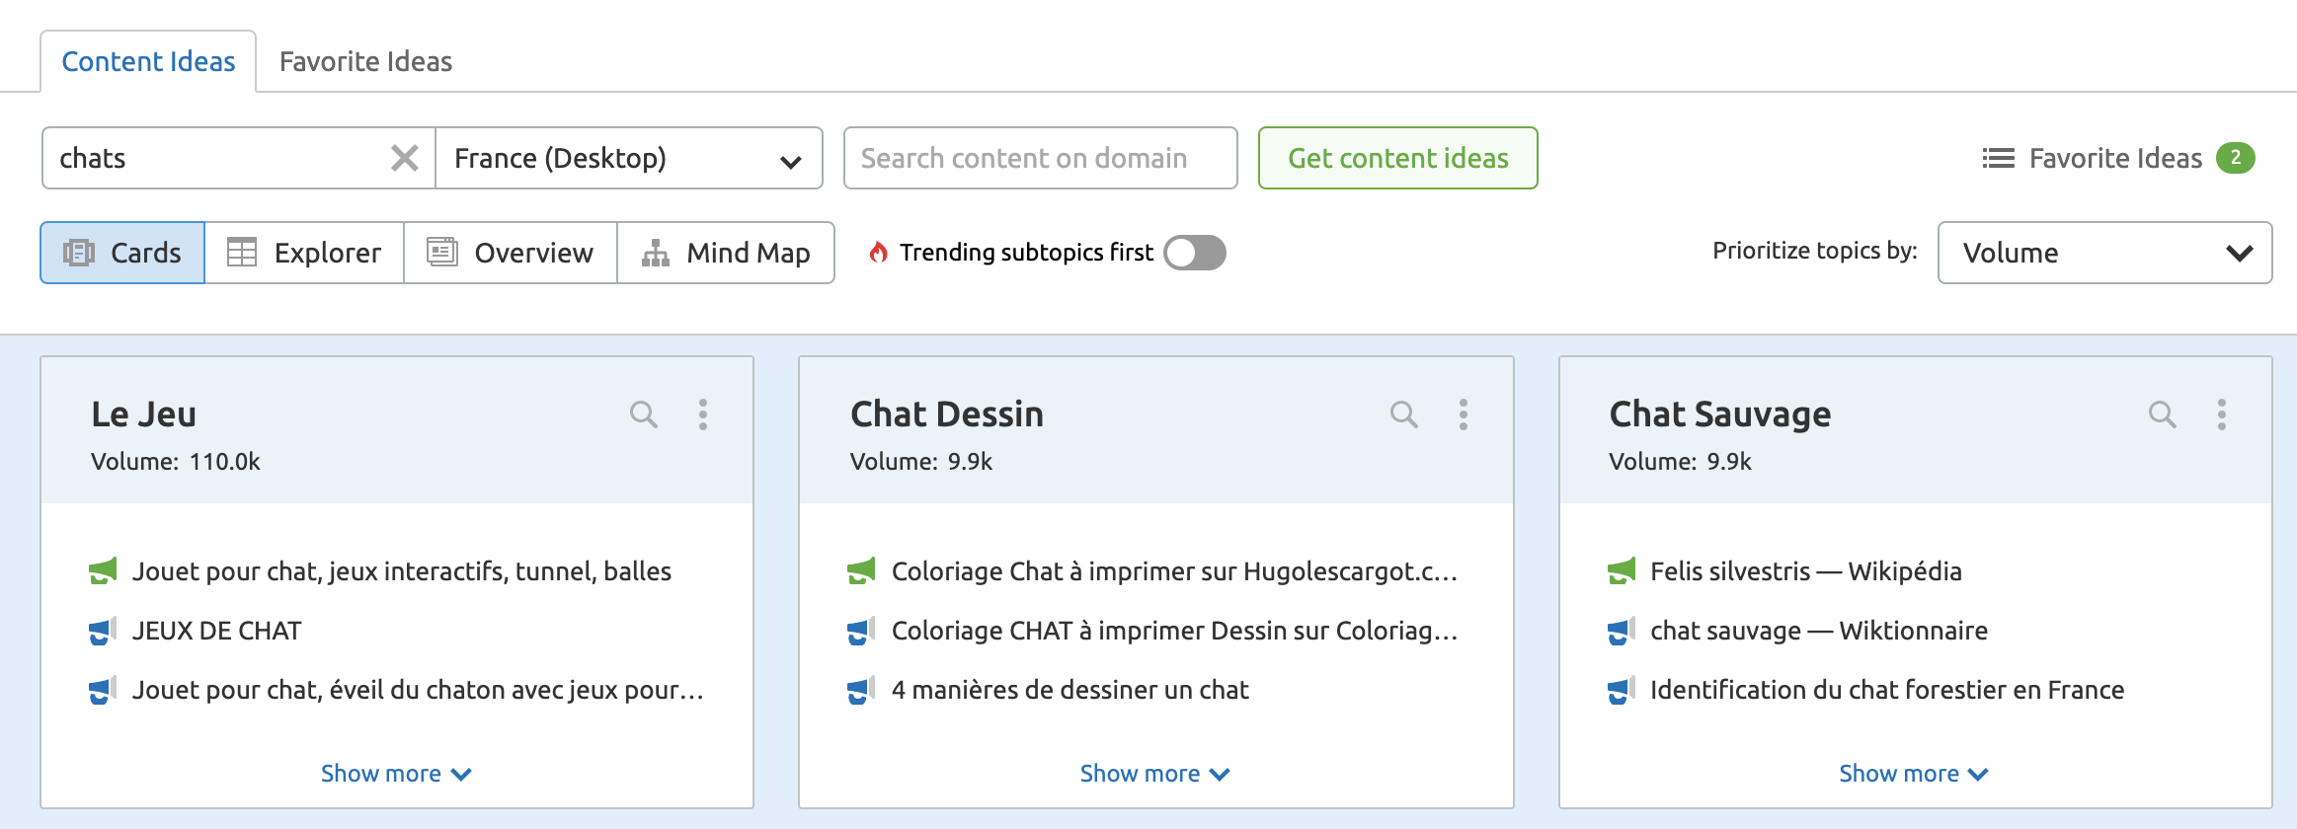Click the search icon on Le Jeu card
Image resolution: width=2297 pixels, height=829 pixels.
643,414
